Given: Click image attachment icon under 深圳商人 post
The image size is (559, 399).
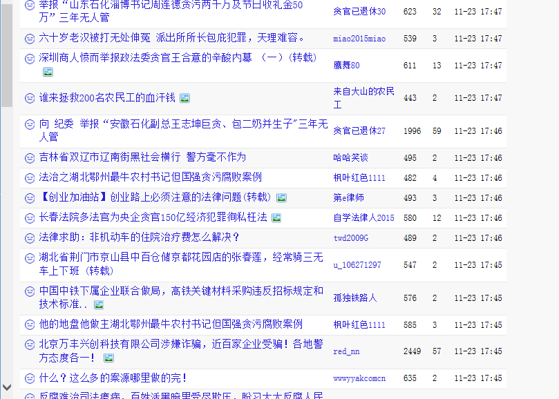Looking at the screenshot, I should 48,72.
